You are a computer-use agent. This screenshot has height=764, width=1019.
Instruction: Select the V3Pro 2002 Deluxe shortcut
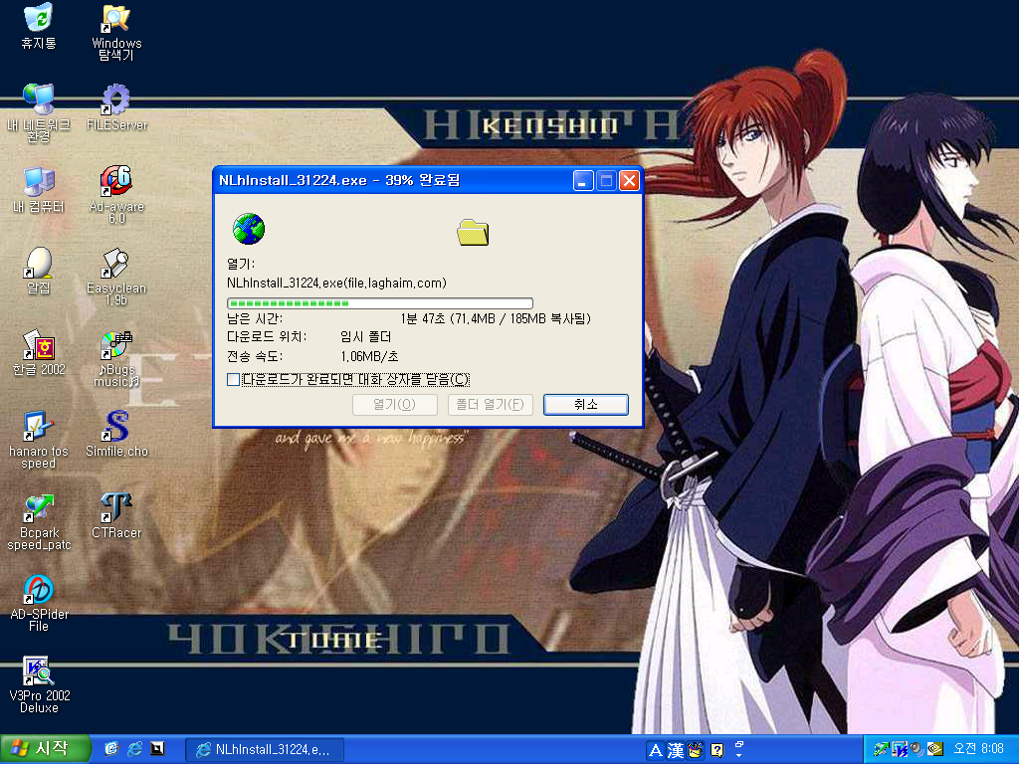pos(39,684)
